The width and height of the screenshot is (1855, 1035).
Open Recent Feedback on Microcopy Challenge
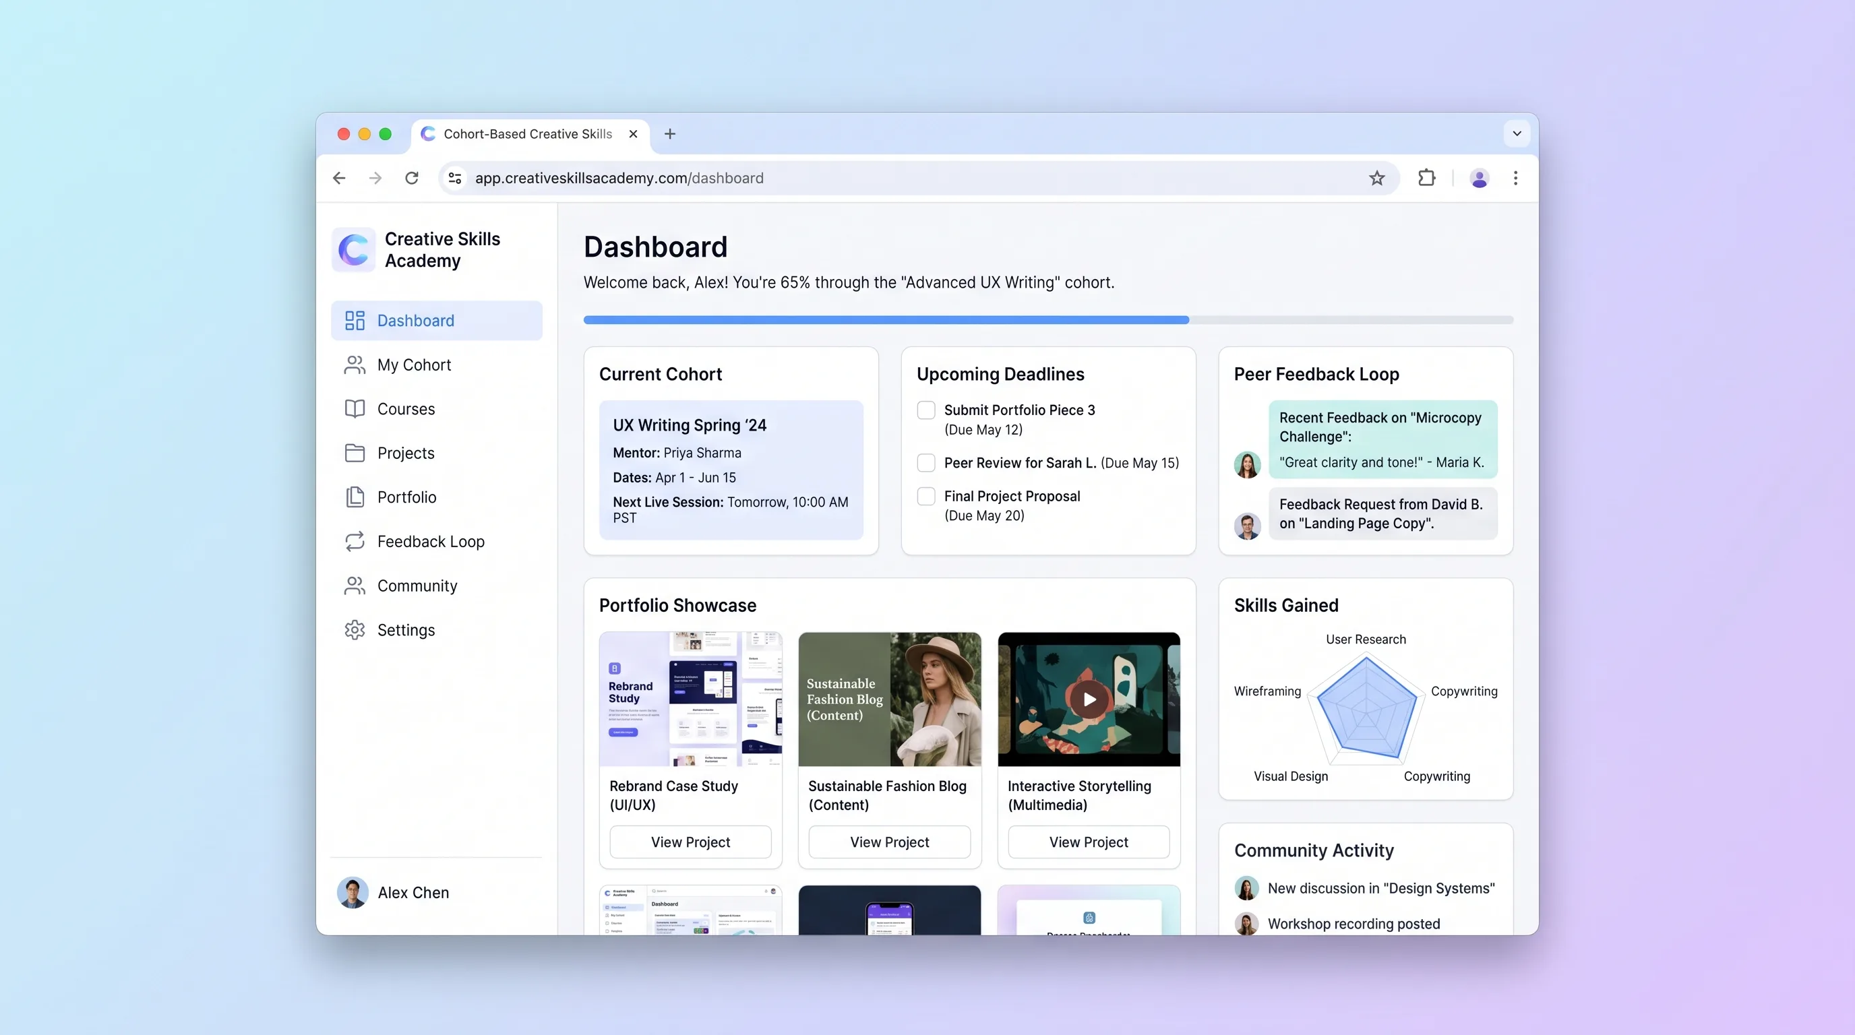[x=1382, y=440]
